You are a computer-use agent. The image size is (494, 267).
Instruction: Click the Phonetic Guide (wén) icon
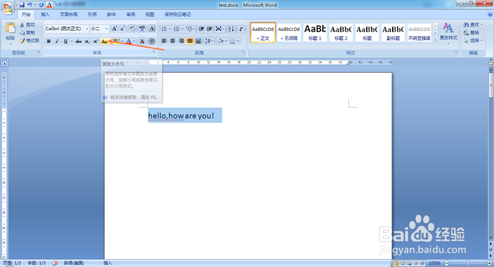tap(142, 28)
